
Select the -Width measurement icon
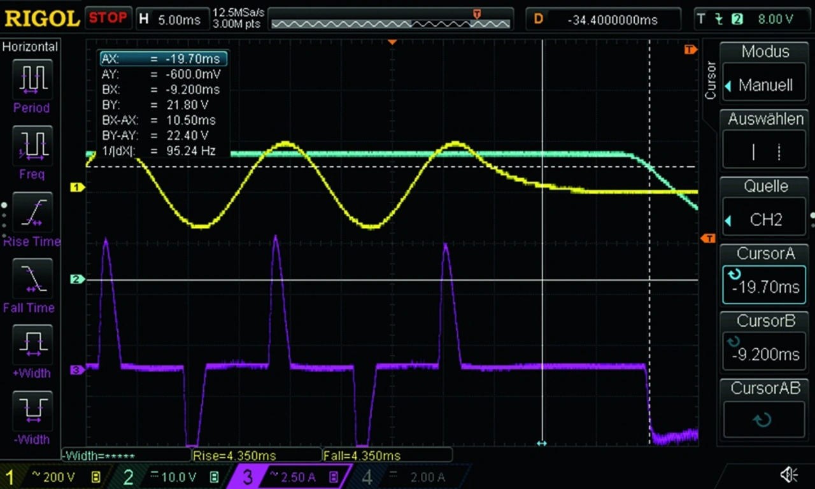point(31,411)
